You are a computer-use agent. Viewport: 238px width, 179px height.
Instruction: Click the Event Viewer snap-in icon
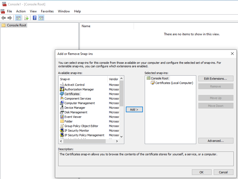tap(62, 117)
